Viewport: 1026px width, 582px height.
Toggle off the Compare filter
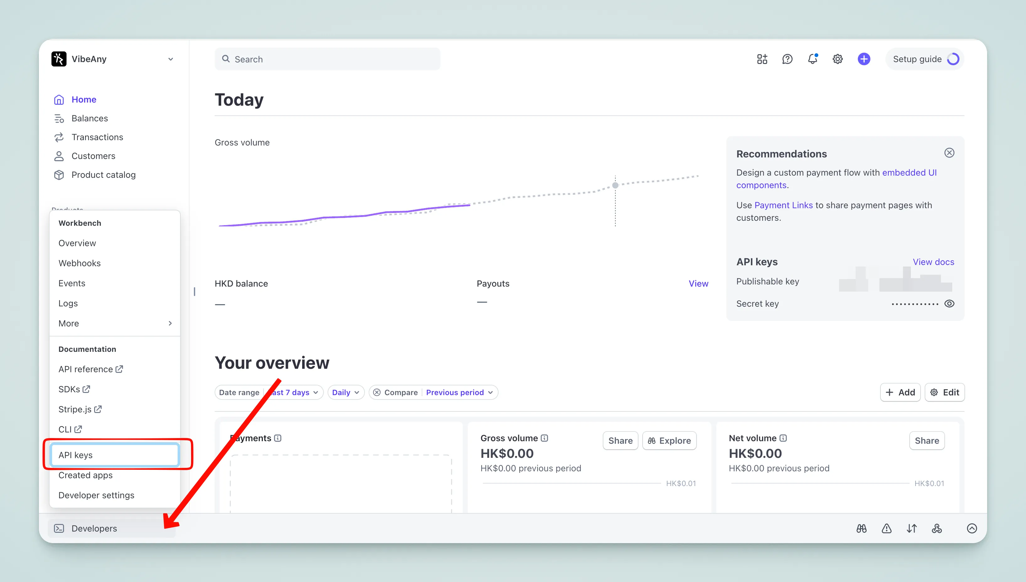pos(377,392)
